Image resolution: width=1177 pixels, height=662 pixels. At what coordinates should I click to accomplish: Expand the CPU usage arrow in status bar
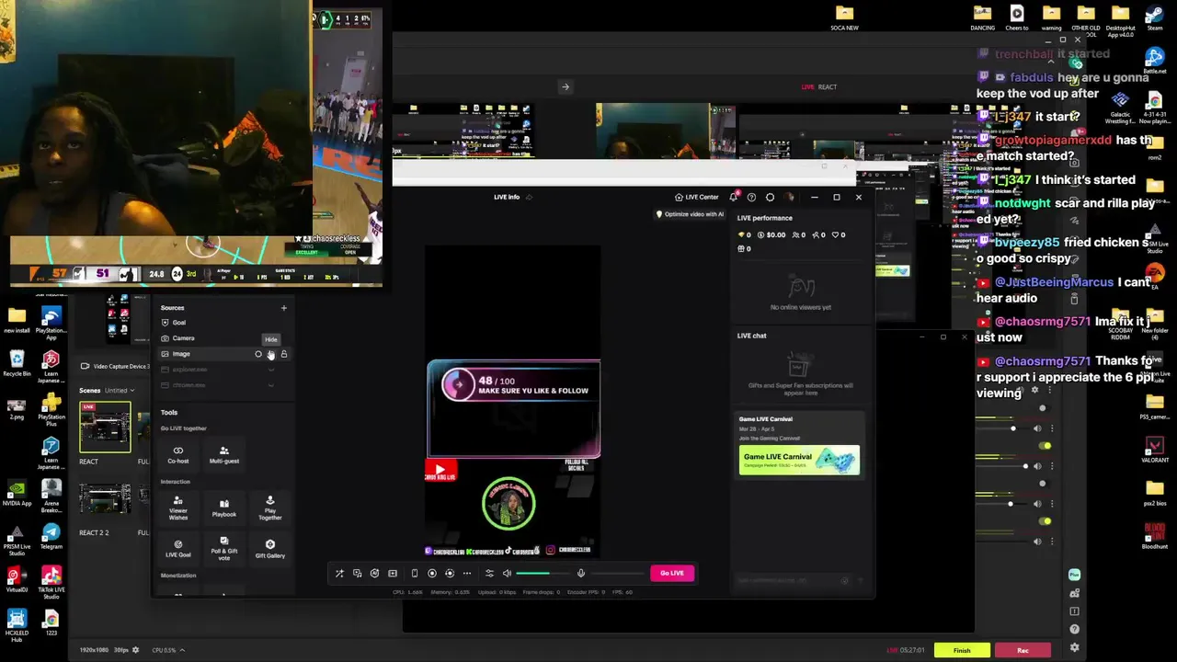tap(182, 650)
